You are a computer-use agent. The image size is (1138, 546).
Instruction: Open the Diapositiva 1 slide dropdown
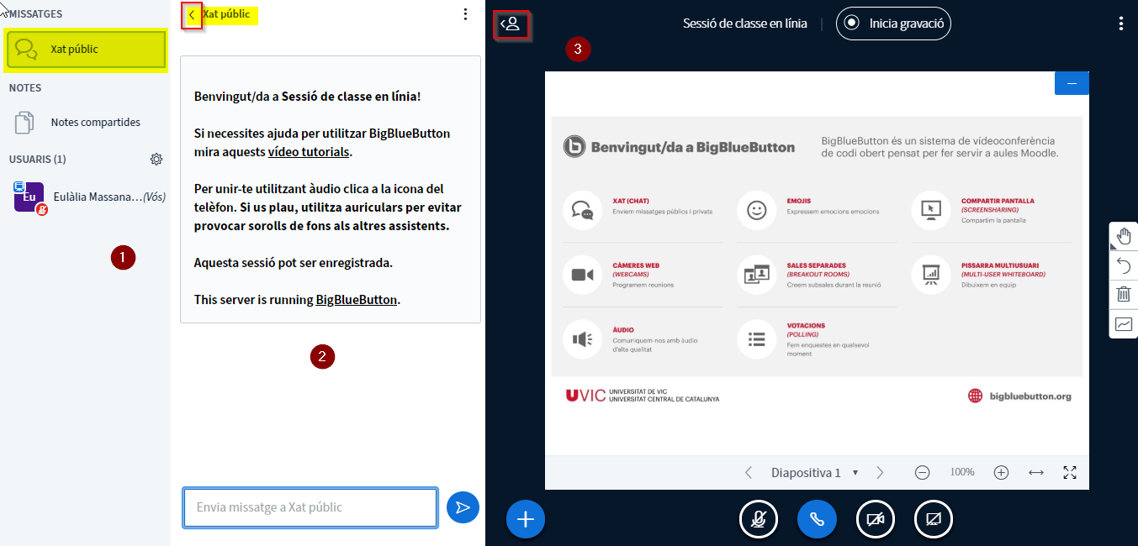pos(814,473)
